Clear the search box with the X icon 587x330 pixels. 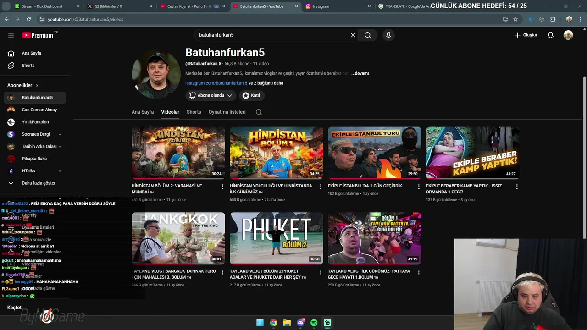(353, 35)
